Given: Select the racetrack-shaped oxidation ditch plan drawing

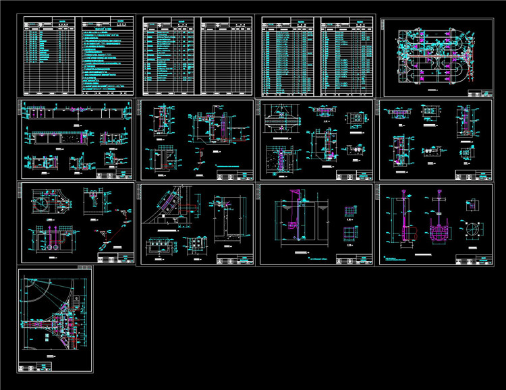Looking at the screenshot, I should click(x=436, y=57).
